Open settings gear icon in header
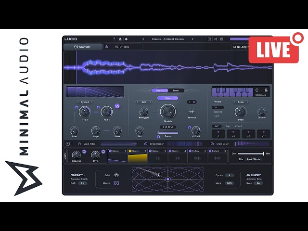308x231 pixels. pyautogui.click(x=222, y=39)
